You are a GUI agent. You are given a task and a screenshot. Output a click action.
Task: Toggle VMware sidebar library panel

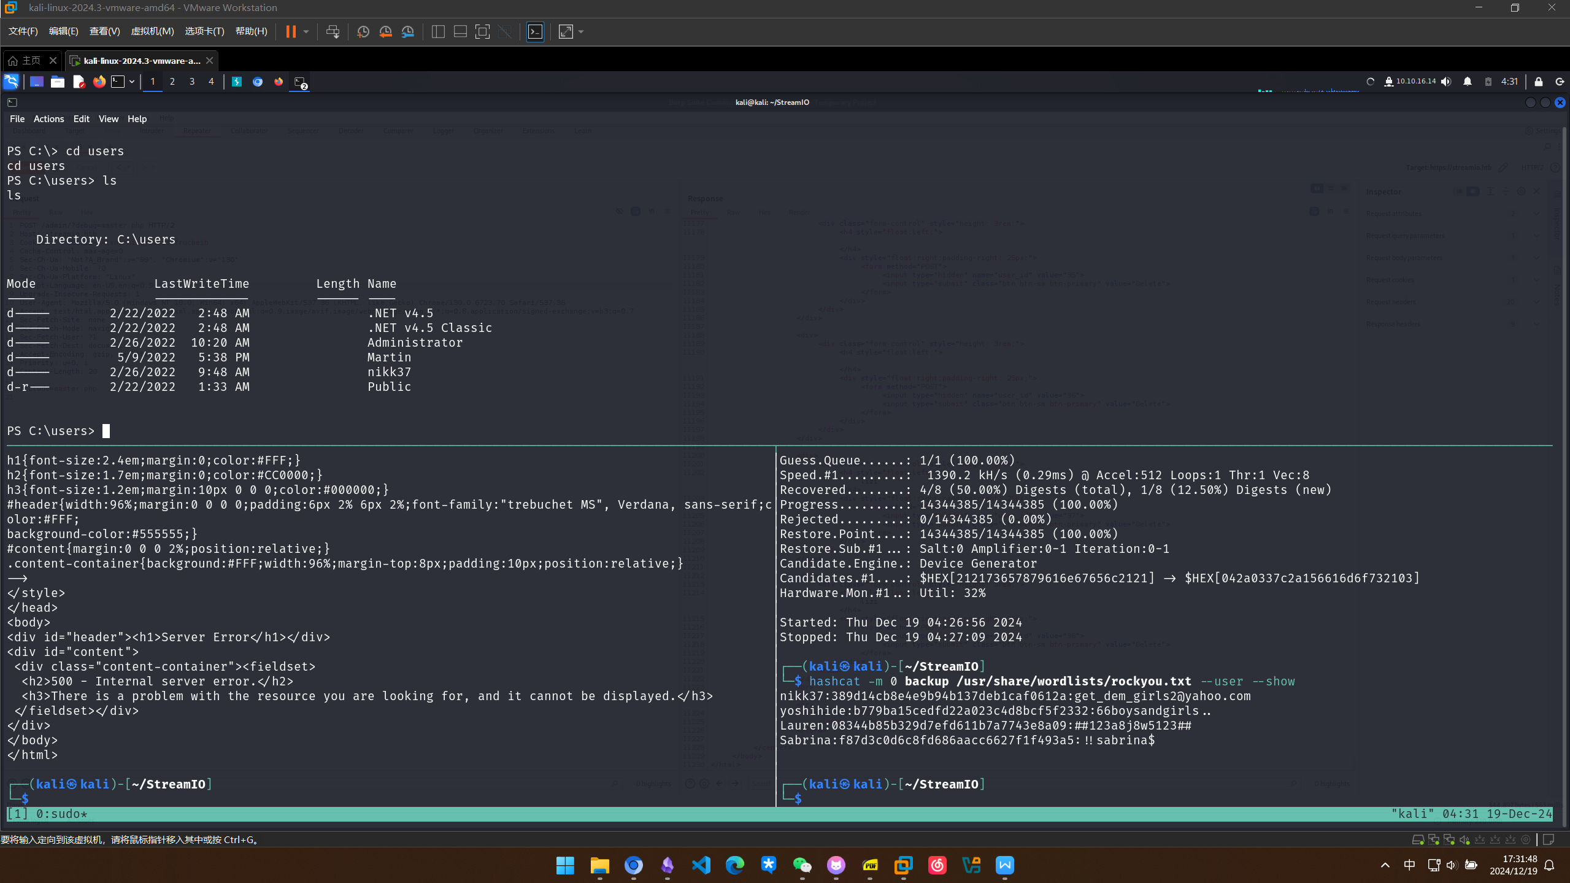coord(438,32)
